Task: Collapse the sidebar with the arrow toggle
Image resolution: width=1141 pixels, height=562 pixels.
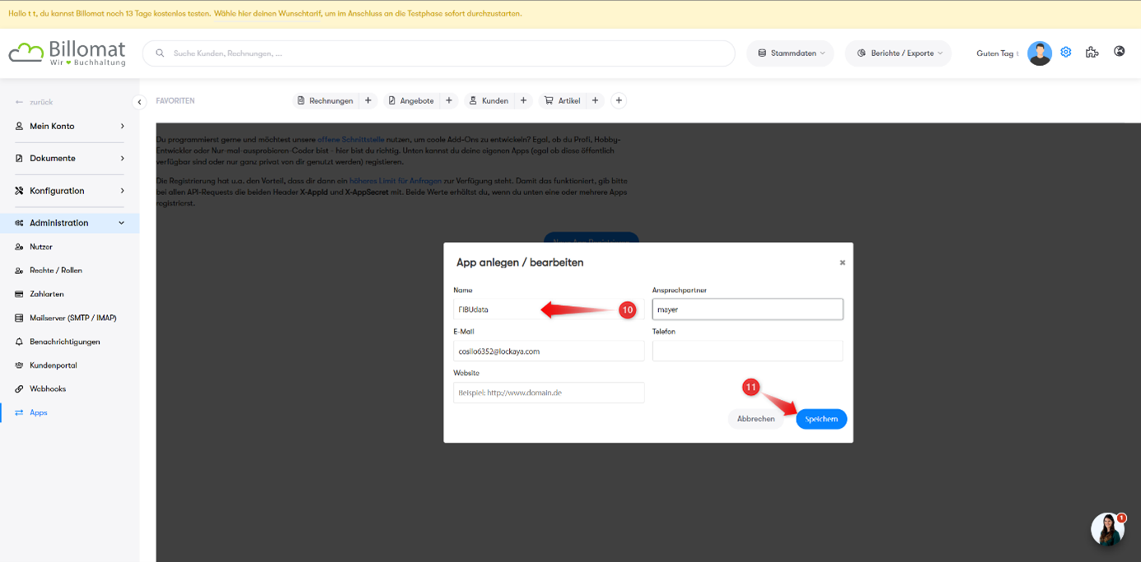Action: click(x=139, y=102)
